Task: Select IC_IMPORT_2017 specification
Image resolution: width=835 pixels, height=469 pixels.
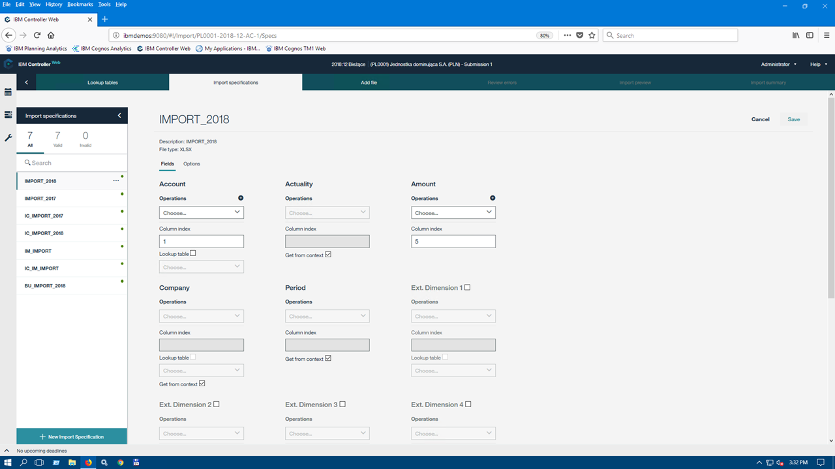Action: pyautogui.click(x=72, y=216)
